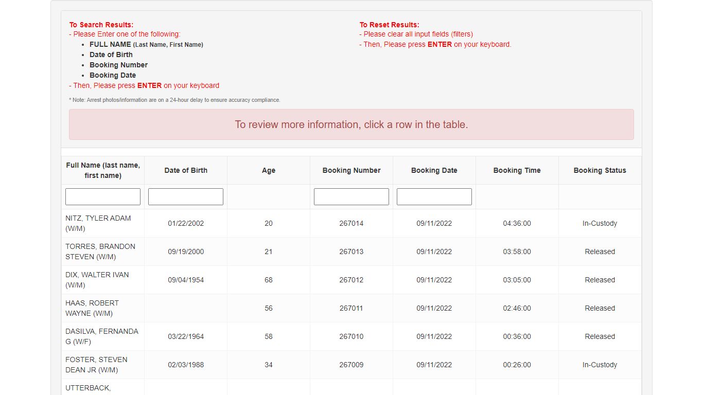Screen dimensions: 703x395
Task: Open the TORRES, BRANDON STEVEN row
Action: click(x=351, y=252)
